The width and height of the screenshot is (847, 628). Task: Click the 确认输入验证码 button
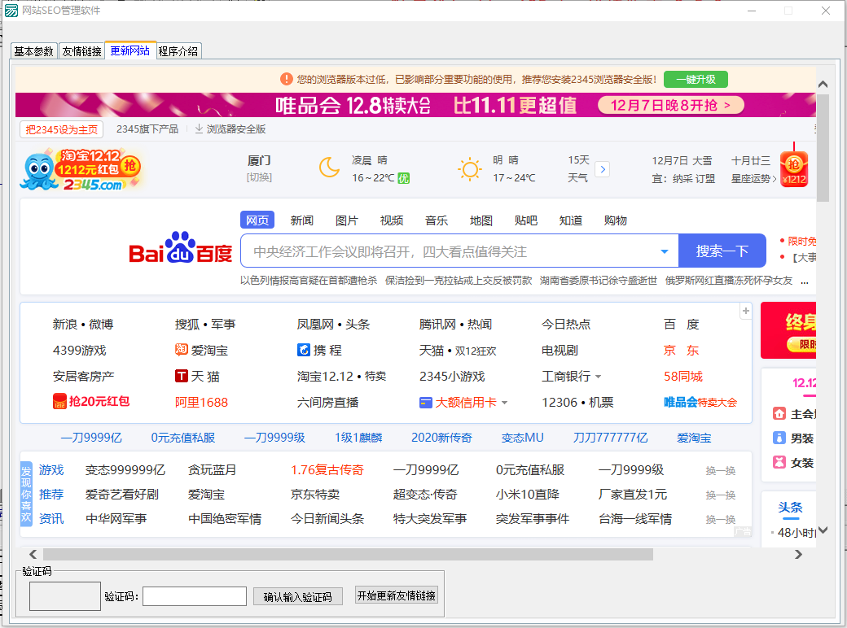point(298,597)
